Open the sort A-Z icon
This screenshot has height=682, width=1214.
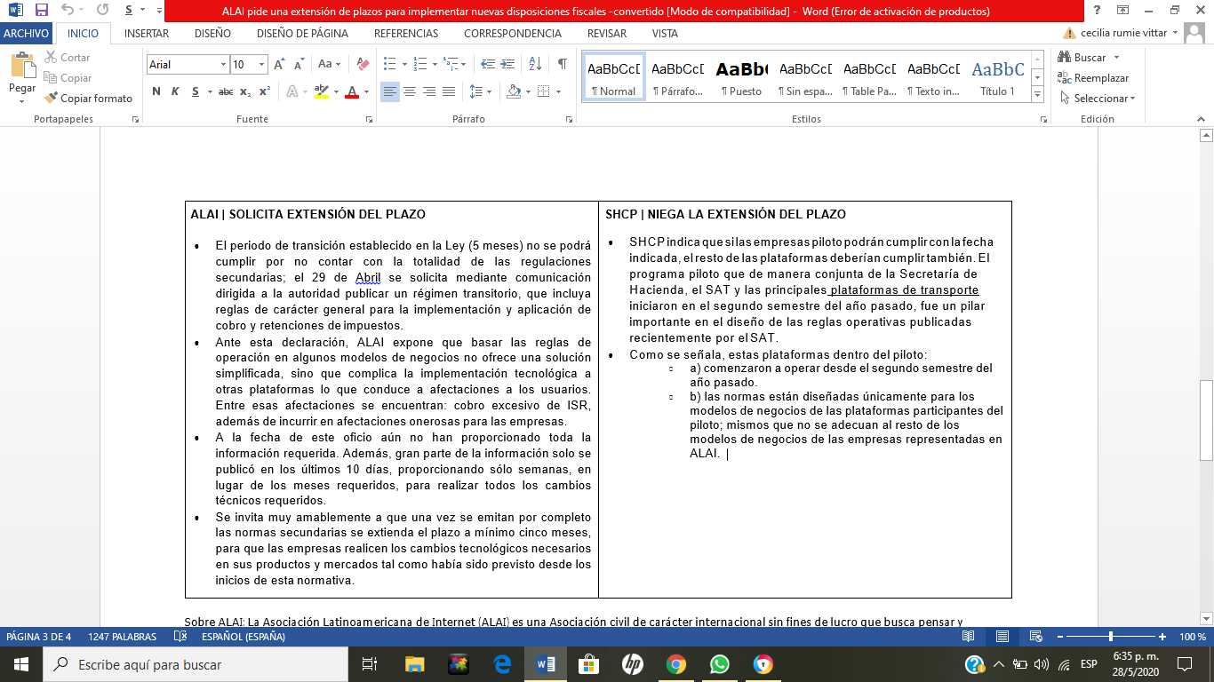pos(535,64)
